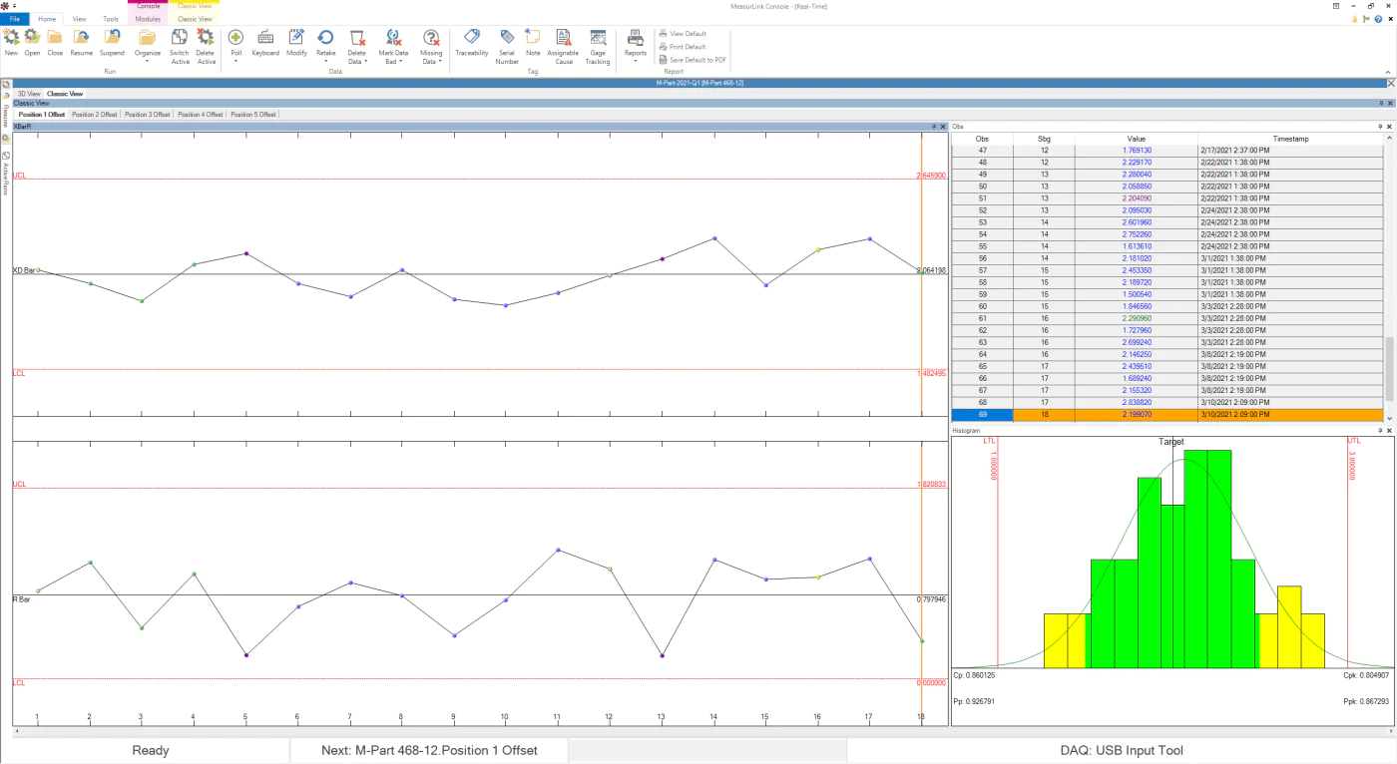1397x764 pixels.
Task: Pin the Obs panel with pushpin
Action: point(1381,127)
